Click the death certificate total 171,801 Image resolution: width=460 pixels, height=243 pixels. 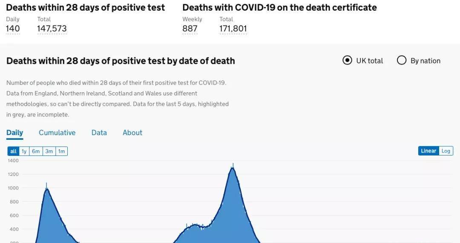233,28
